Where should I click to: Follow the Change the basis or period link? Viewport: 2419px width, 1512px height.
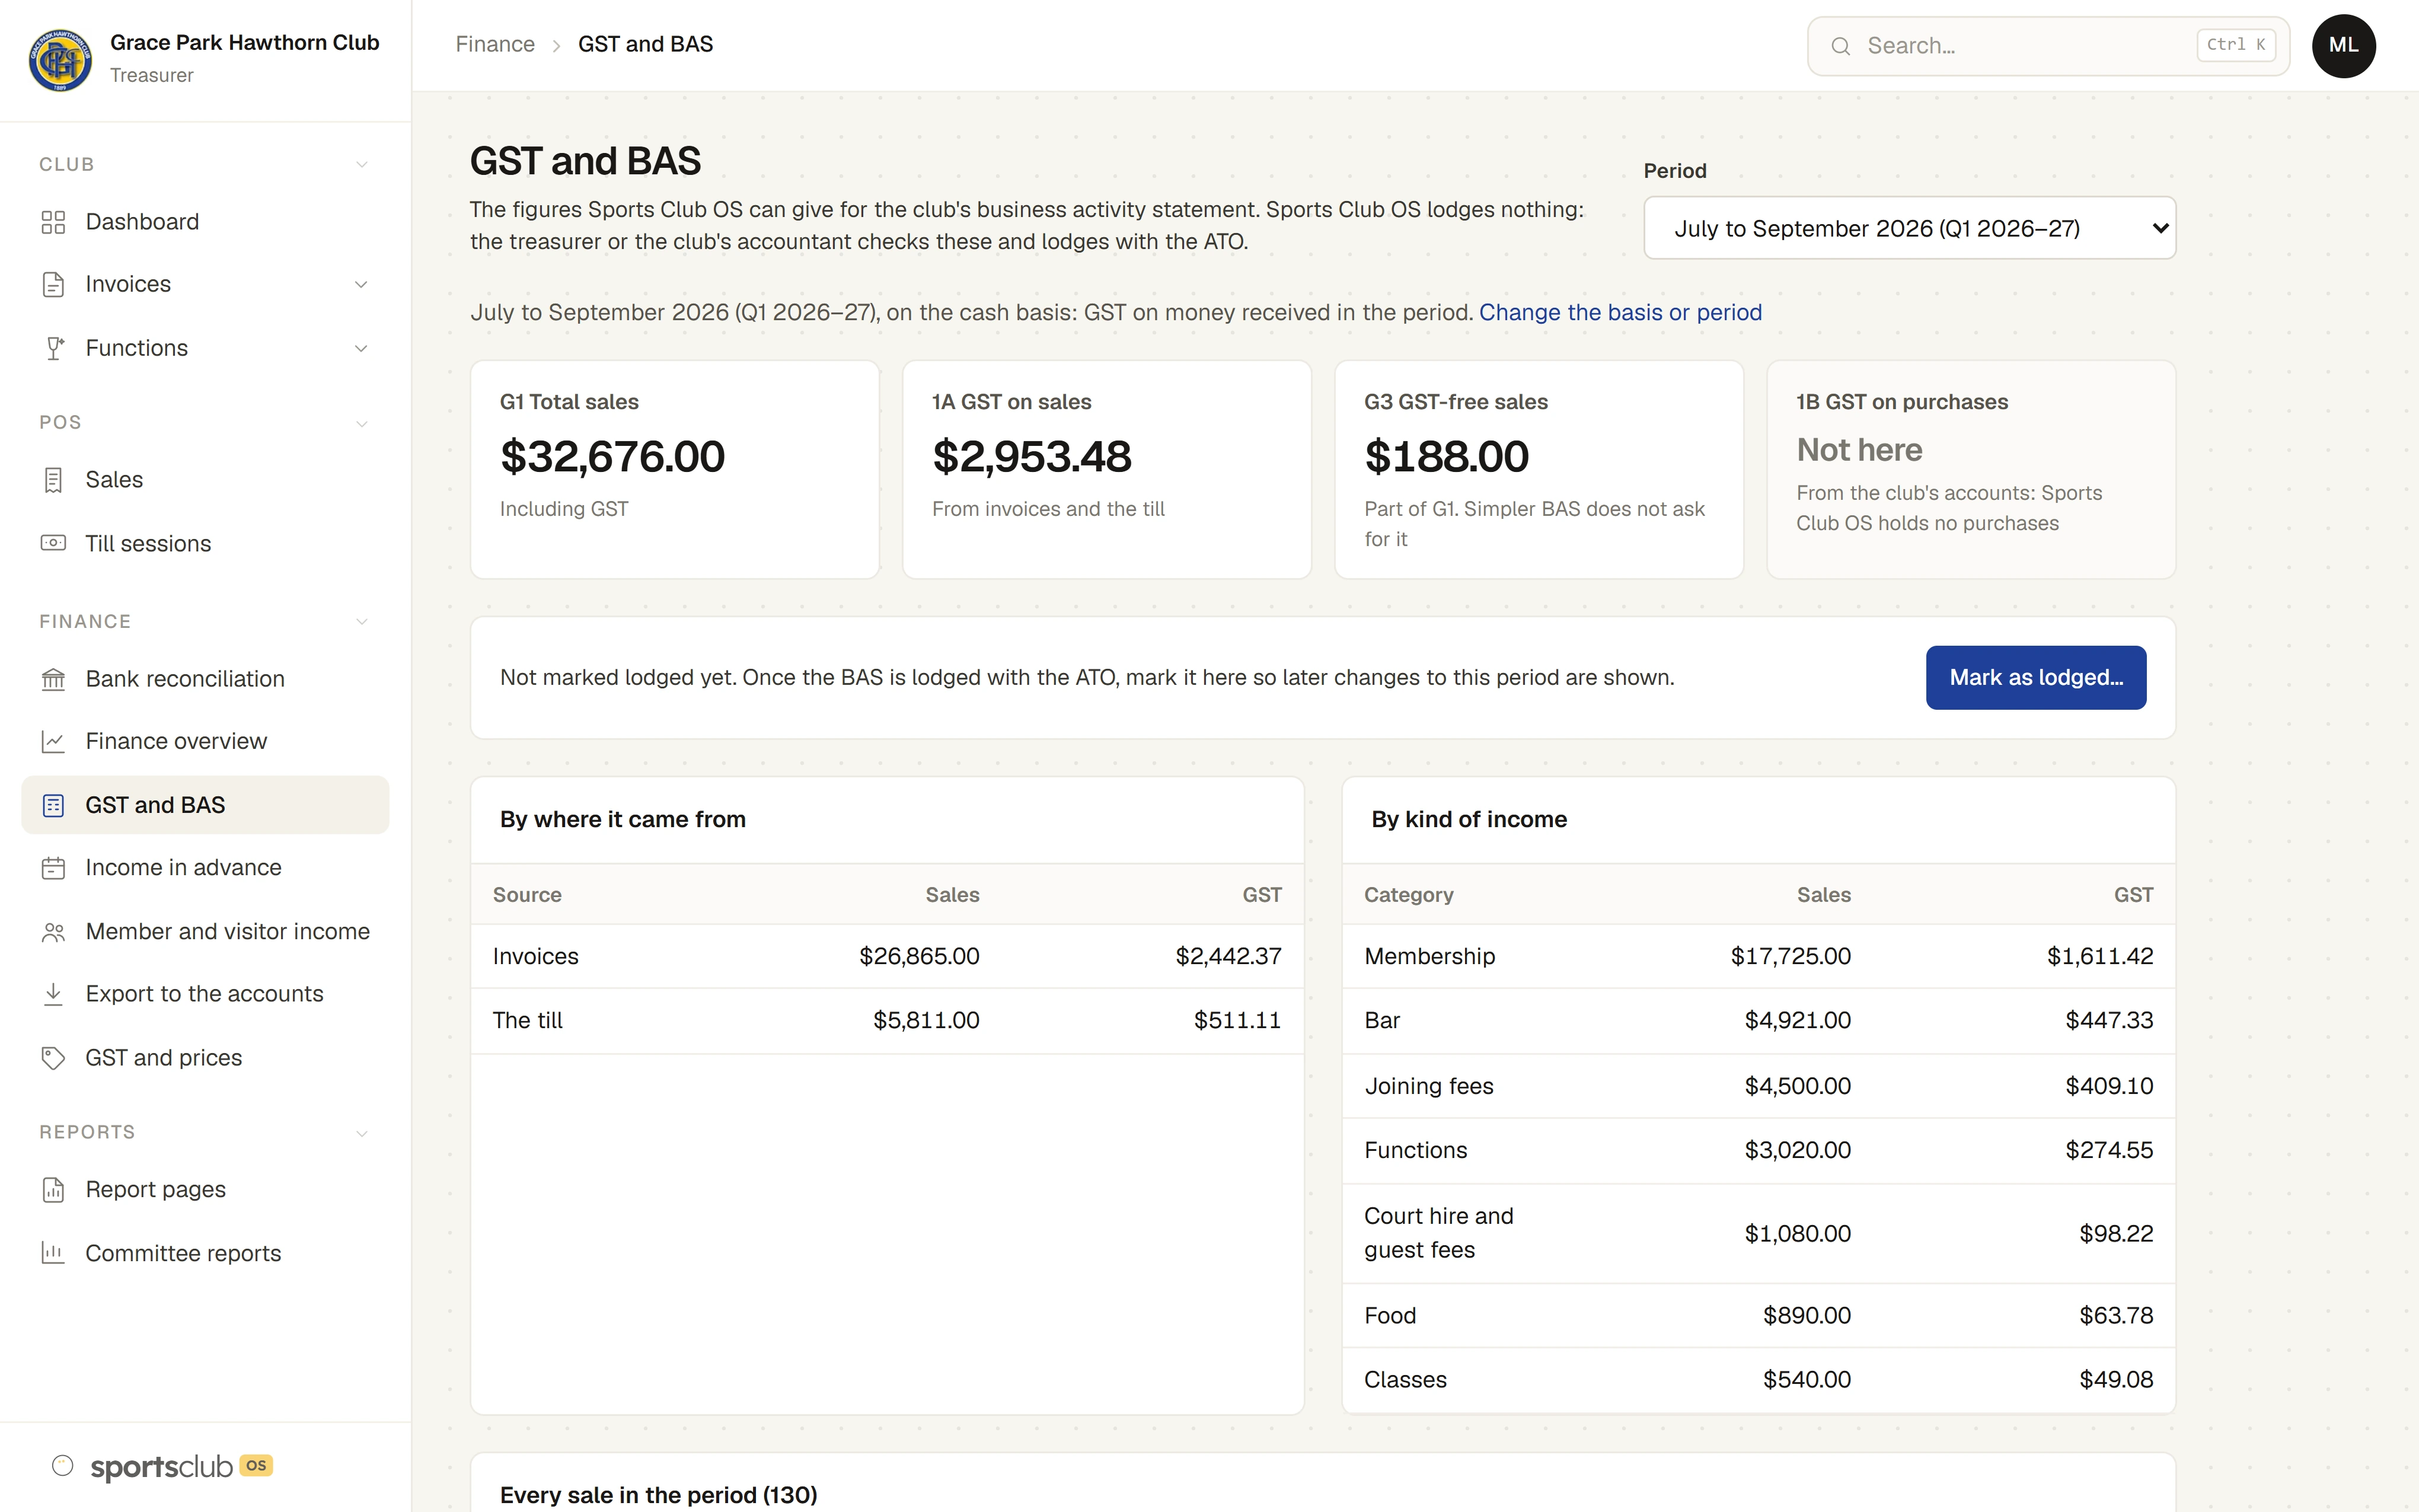(1620, 312)
